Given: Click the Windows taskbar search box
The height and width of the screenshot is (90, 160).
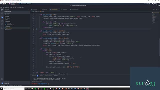Looking at the screenshot, I should pyautogui.click(x=14, y=89).
